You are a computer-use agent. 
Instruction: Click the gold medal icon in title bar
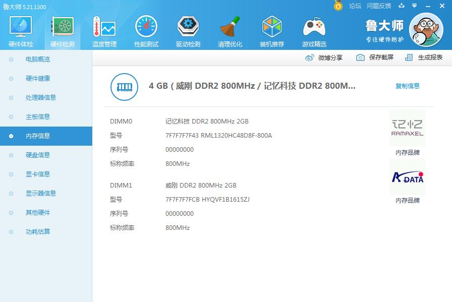pyautogui.click(x=338, y=6)
